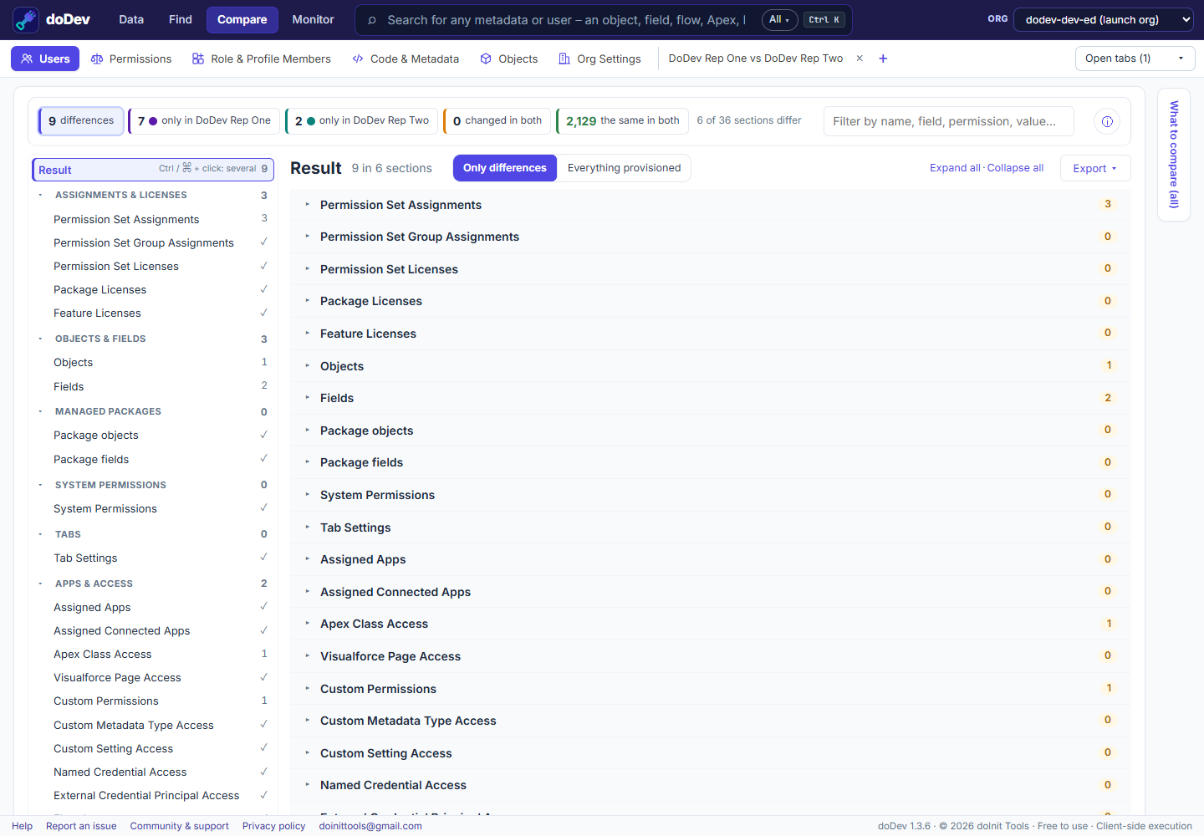Click the filter by name input field
This screenshot has width=1204, height=836.
click(948, 121)
